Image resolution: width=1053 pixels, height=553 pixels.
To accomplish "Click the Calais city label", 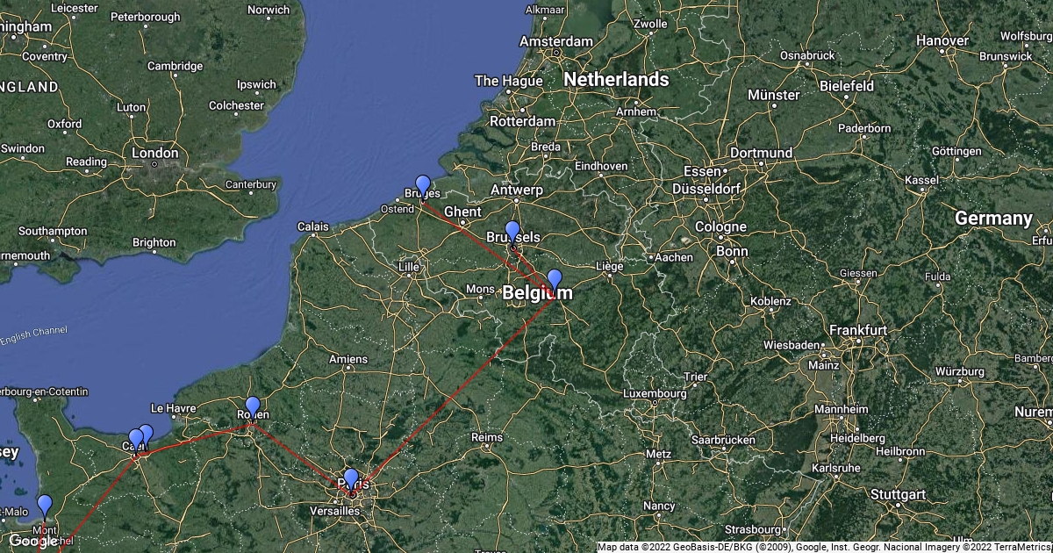I will tap(313, 226).
